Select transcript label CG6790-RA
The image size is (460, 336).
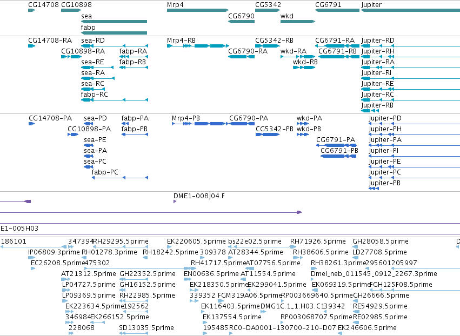tap(248, 51)
